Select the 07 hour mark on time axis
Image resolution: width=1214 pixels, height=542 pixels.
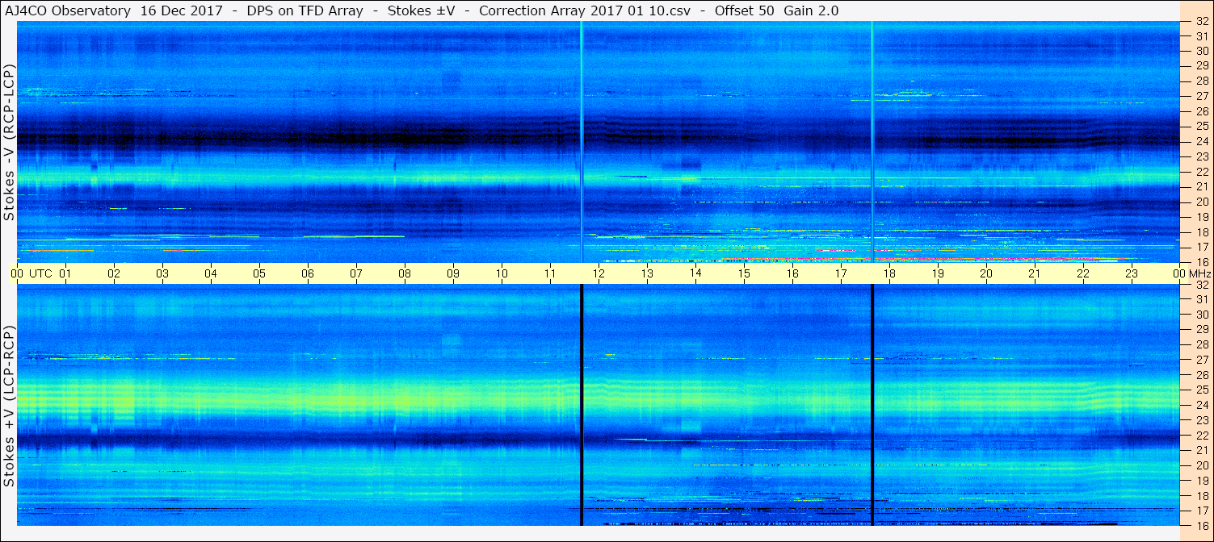point(356,273)
